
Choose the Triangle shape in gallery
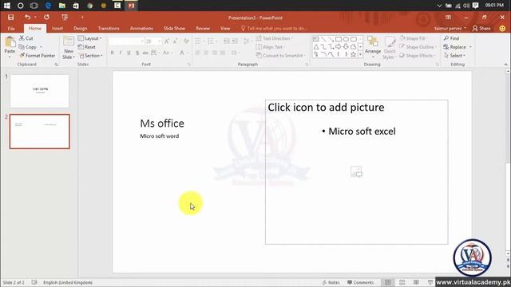point(316,47)
